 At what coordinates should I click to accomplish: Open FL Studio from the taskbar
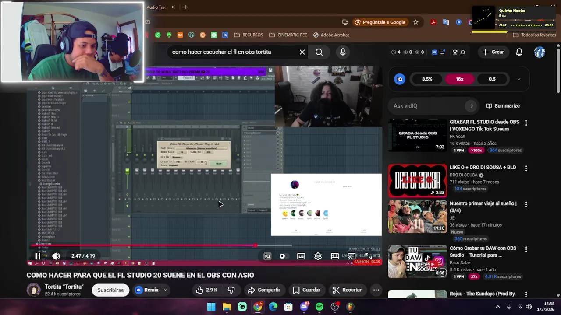coord(350,307)
